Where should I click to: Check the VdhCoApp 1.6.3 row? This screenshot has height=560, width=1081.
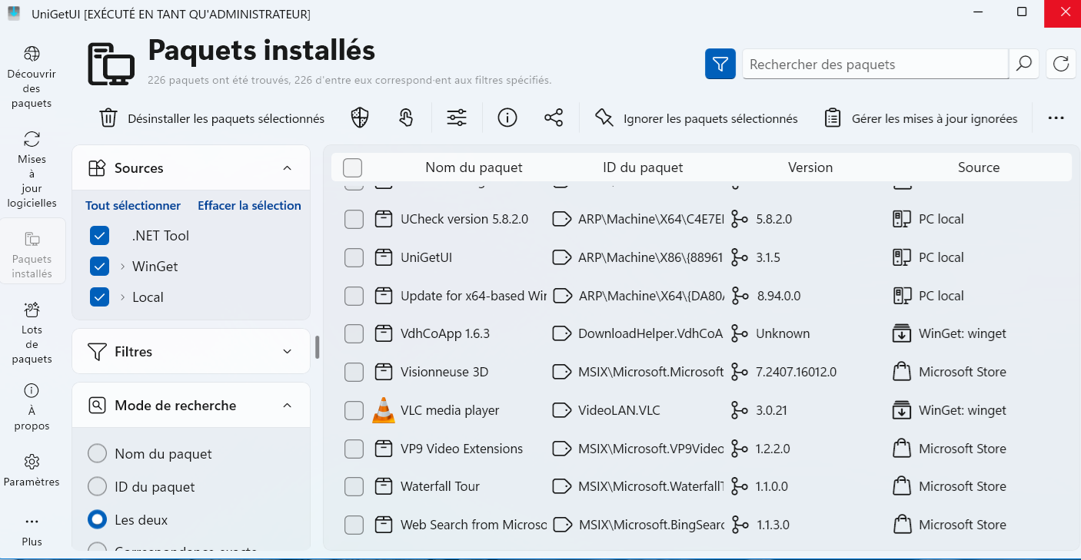(x=354, y=333)
